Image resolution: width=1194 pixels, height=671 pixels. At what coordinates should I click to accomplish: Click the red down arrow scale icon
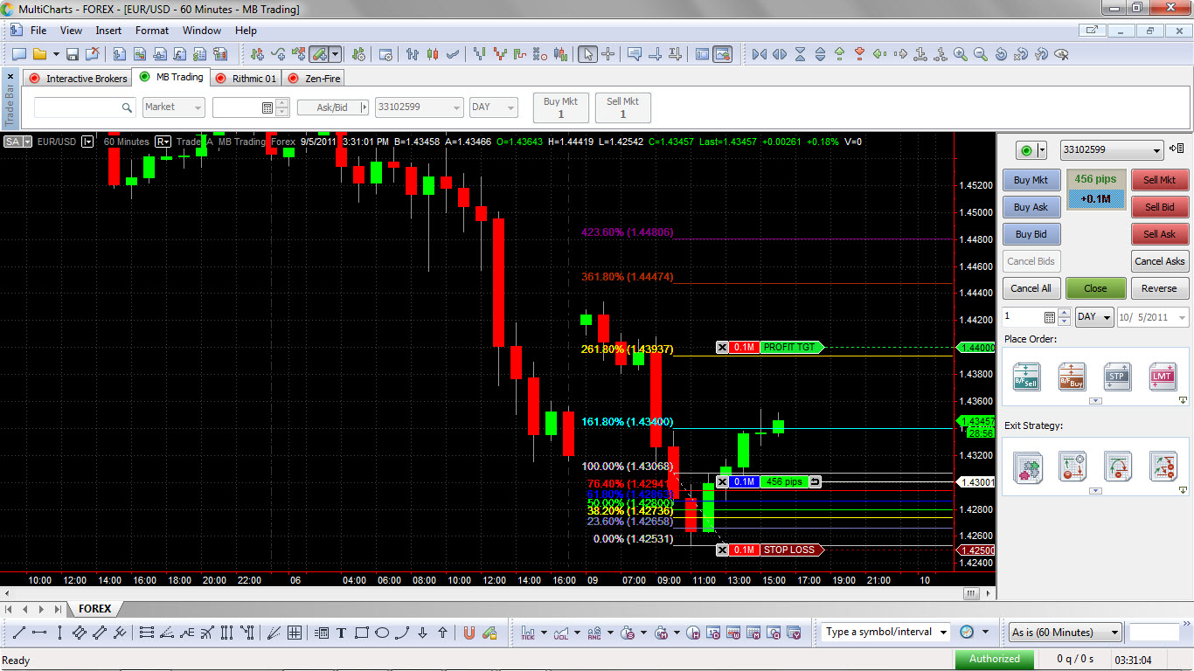(x=860, y=54)
